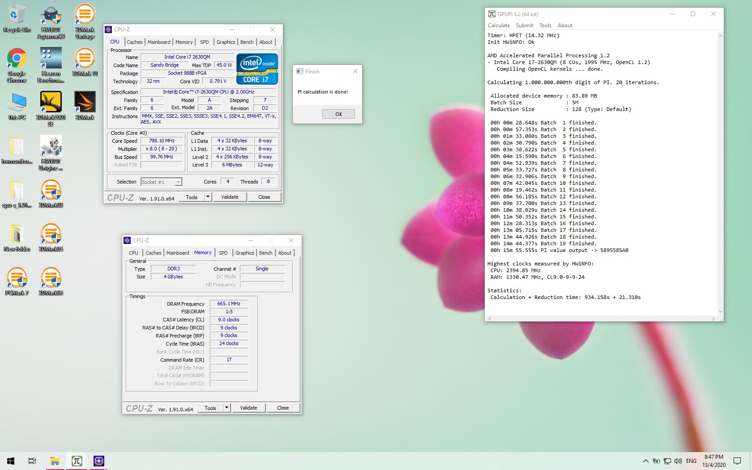Click 'PI calculation is done!' text

pyautogui.click(x=322, y=92)
